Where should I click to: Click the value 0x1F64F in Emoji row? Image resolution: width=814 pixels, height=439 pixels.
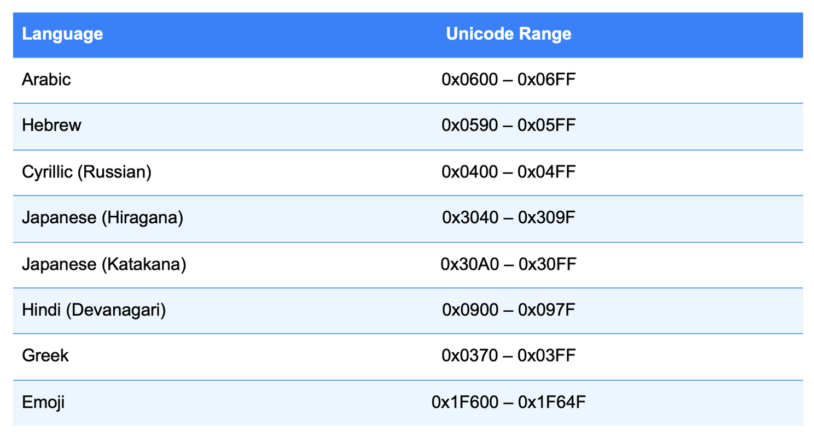552,402
